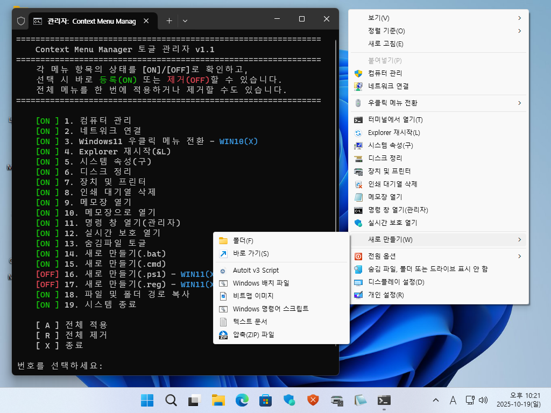Screen dimensions: 551x413
Task: Add a new terminal tab
Action: [169, 21]
